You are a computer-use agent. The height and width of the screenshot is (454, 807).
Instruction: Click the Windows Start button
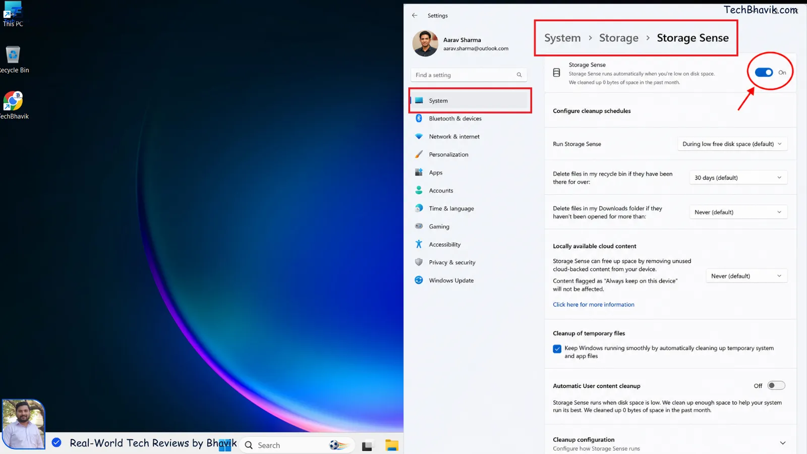tap(225, 445)
